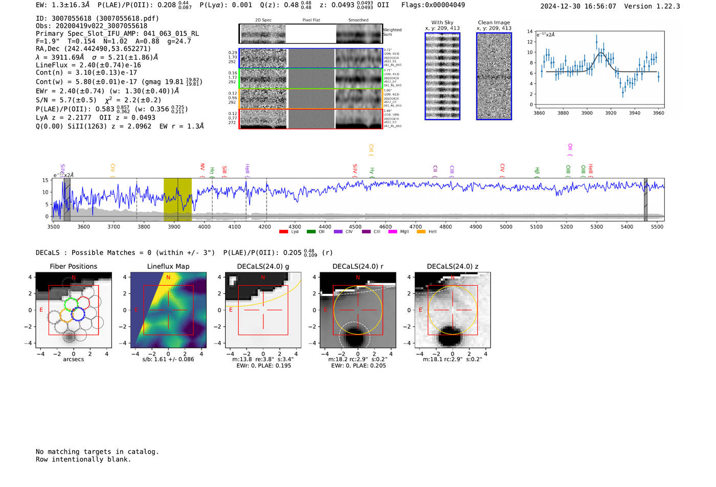Open the Fiber Positions panel
The height and width of the screenshot is (487, 716).
pyautogui.click(x=74, y=310)
